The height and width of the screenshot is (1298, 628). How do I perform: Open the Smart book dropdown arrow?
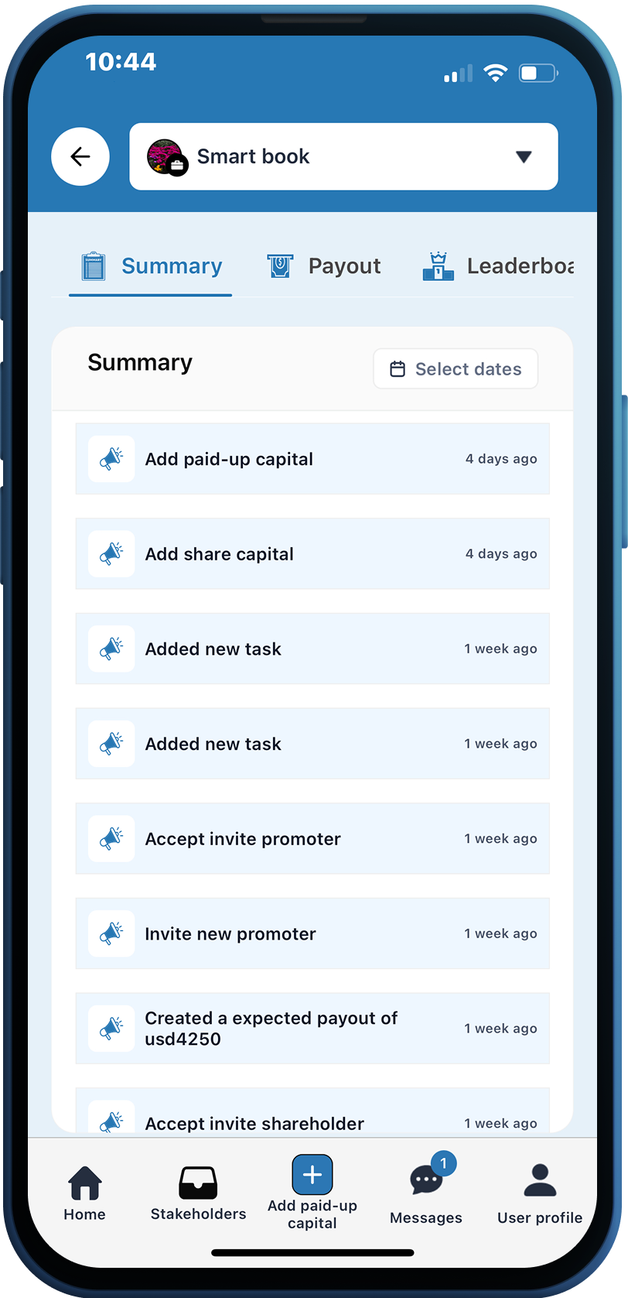(524, 157)
